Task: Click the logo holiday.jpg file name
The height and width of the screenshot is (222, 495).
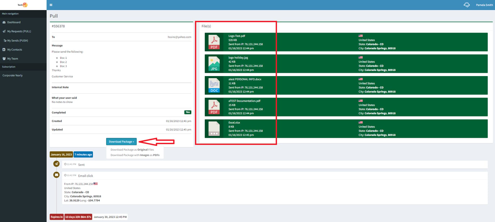Action: tap(238, 57)
